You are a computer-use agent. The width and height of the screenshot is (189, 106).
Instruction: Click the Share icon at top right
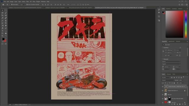187,5
